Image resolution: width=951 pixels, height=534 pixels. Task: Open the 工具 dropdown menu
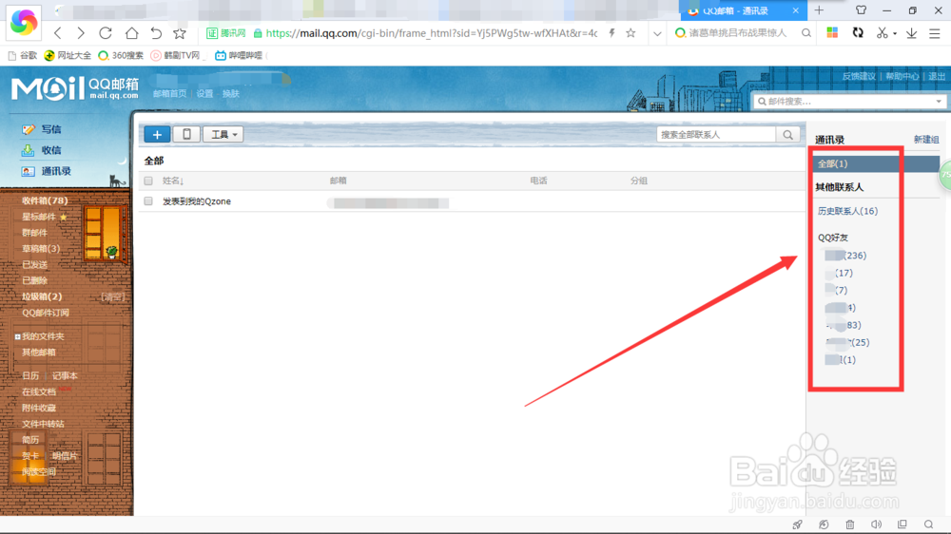pos(223,135)
